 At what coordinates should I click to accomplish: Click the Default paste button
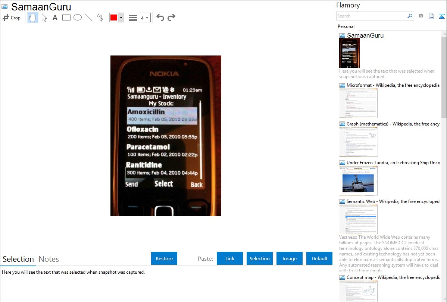319,258
